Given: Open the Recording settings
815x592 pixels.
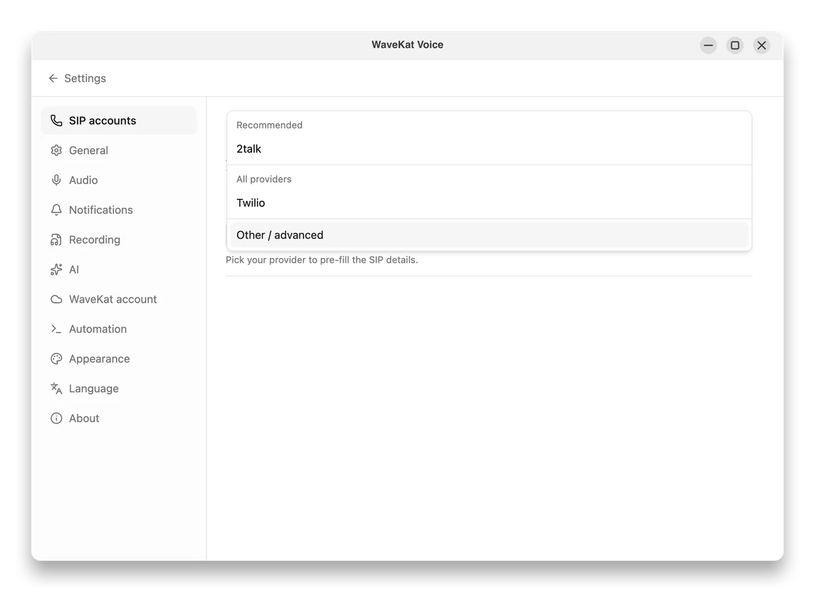Looking at the screenshot, I should coord(119,240).
